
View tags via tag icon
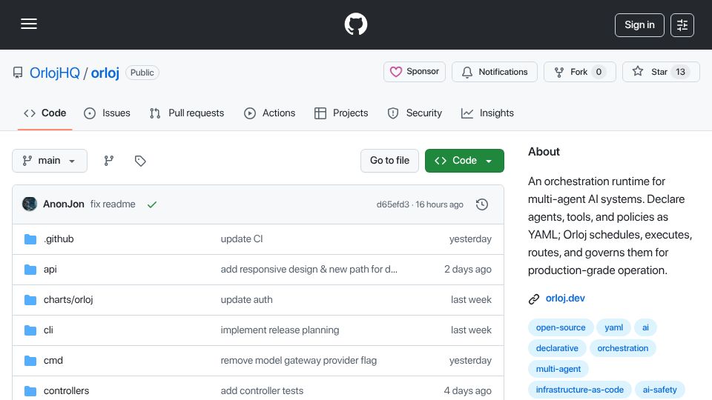pos(140,161)
